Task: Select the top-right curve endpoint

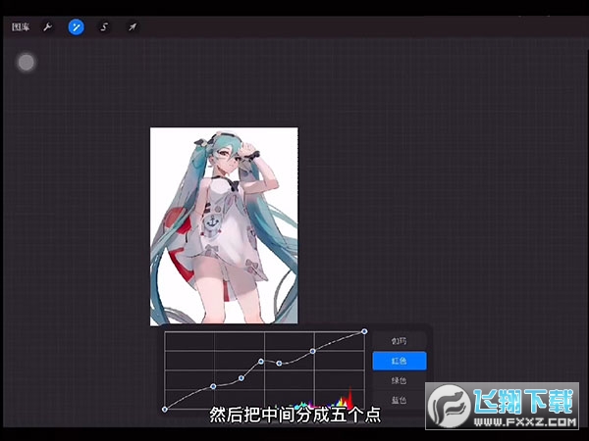Action: tap(364, 331)
